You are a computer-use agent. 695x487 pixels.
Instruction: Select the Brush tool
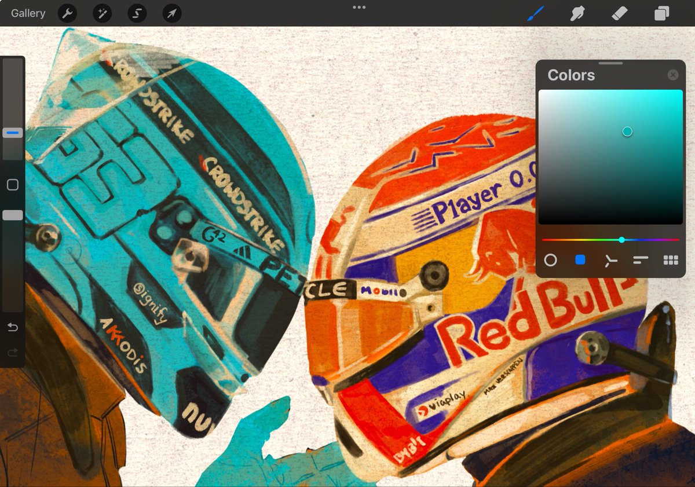[536, 13]
